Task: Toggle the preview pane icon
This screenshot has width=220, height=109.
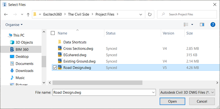Action: (202, 25)
